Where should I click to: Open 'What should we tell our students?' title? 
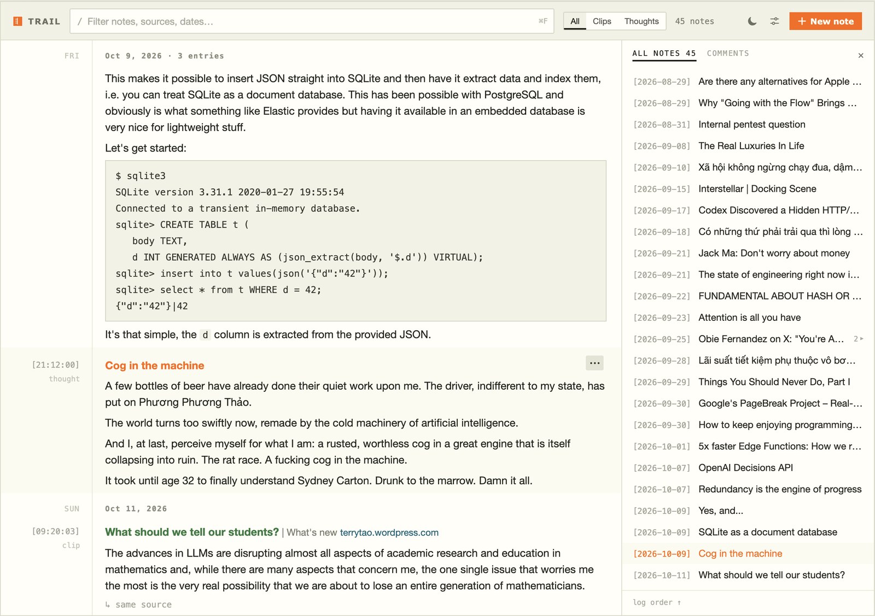tap(192, 532)
